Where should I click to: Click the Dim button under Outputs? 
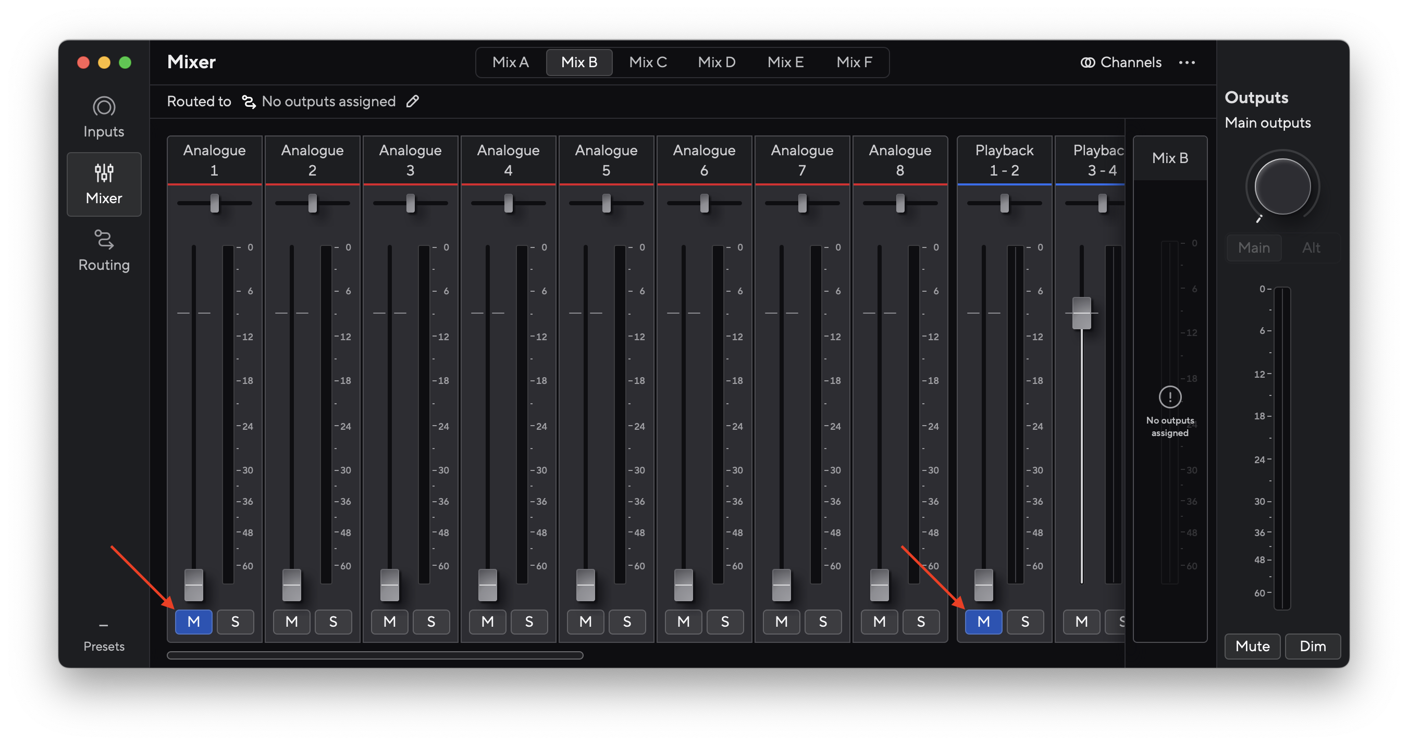[1312, 646]
